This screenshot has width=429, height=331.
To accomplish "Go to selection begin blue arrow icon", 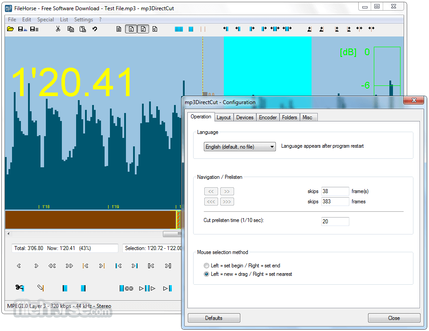I will 118,266.
